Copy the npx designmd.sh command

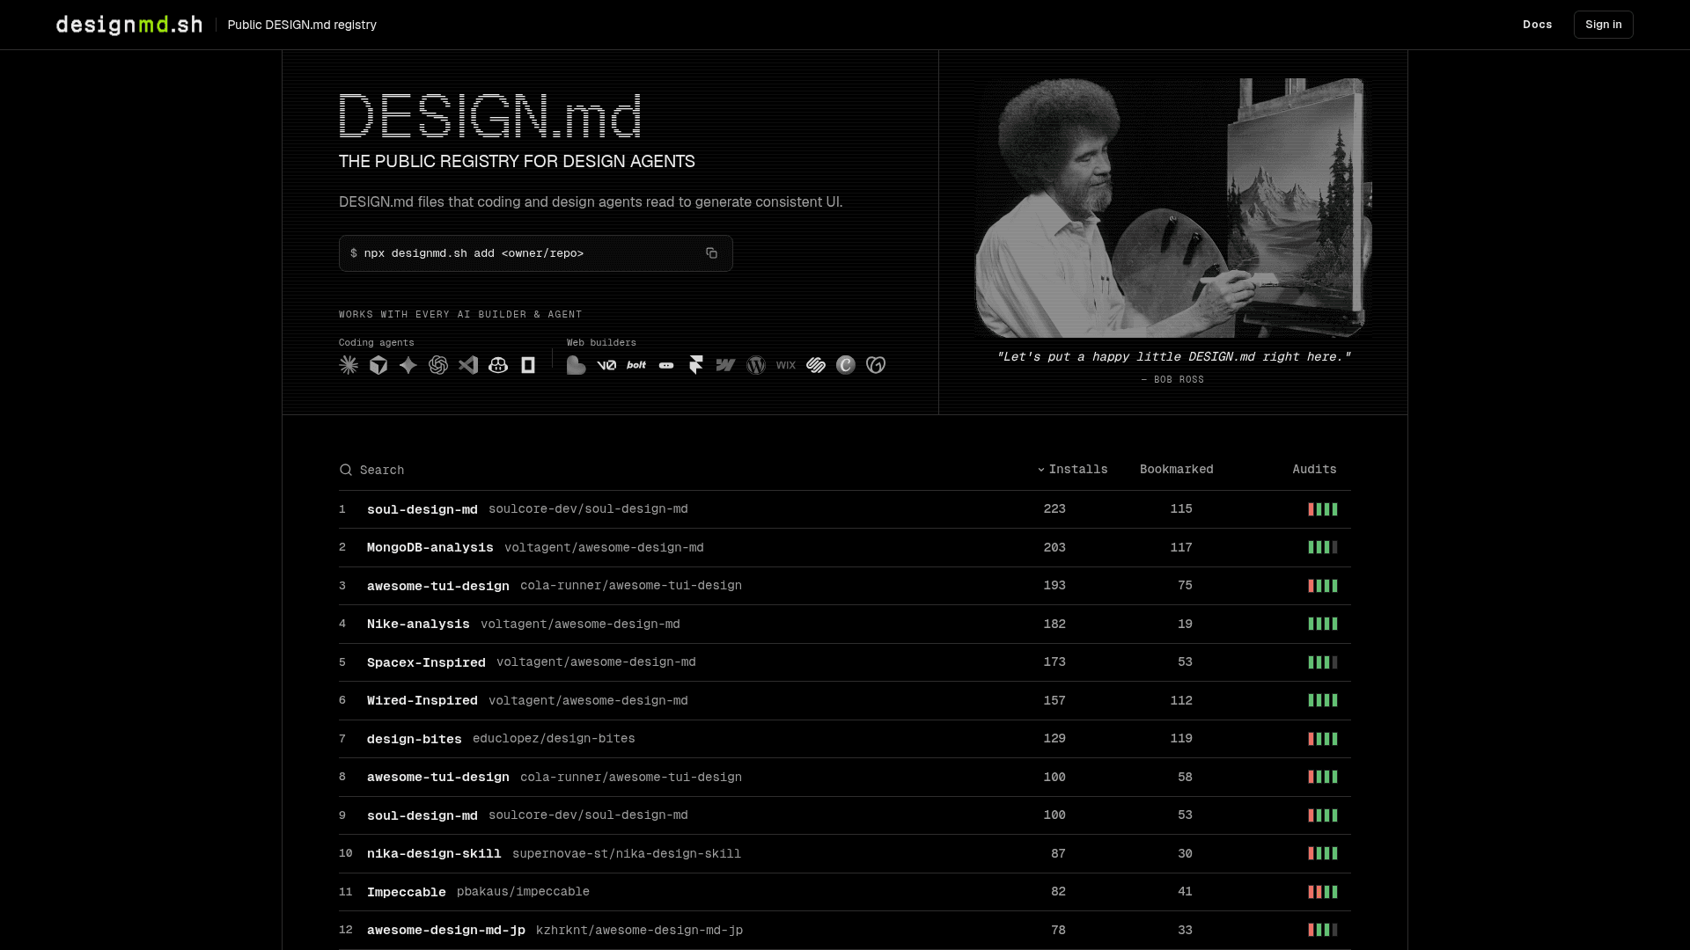point(711,253)
